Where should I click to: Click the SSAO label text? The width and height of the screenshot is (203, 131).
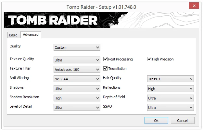pyautogui.click(x=108, y=106)
